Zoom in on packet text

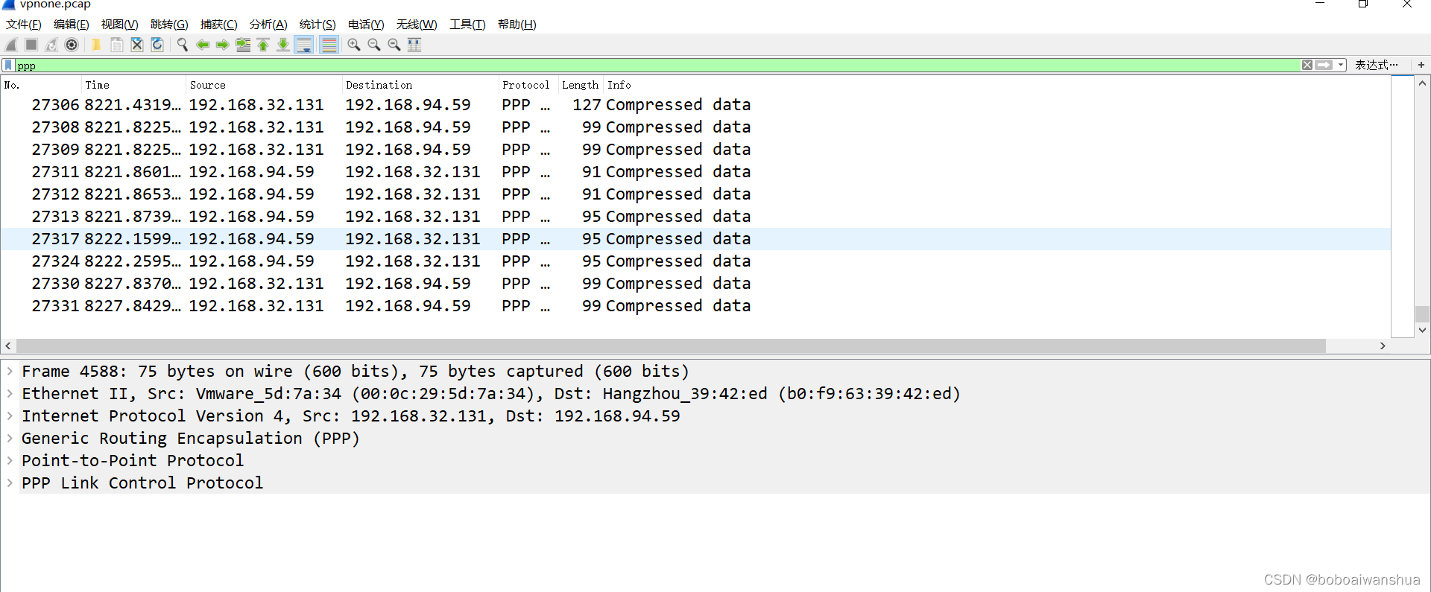tap(354, 45)
